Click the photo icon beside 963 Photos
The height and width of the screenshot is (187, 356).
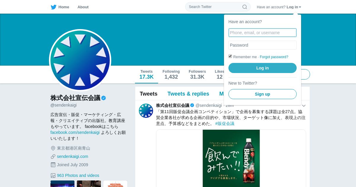click(53, 175)
